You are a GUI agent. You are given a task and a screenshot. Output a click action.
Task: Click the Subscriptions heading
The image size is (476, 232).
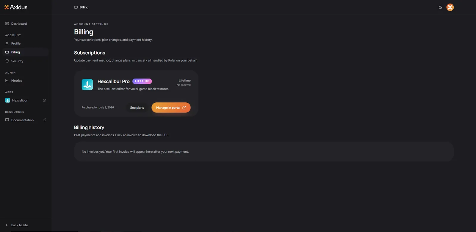(90, 53)
